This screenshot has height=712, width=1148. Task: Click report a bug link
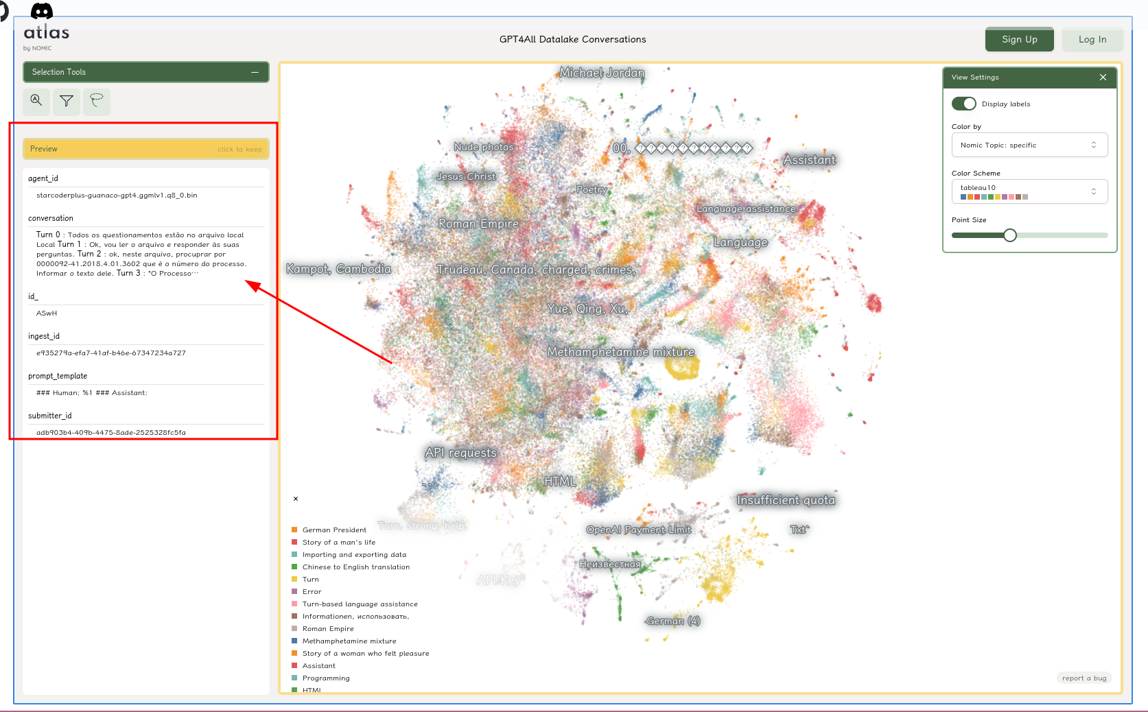click(1084, 678)
